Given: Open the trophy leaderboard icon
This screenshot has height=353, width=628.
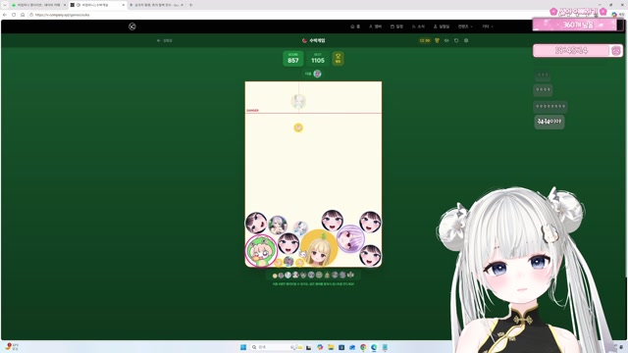Looking at the screenshot, I should coord(437,40).
